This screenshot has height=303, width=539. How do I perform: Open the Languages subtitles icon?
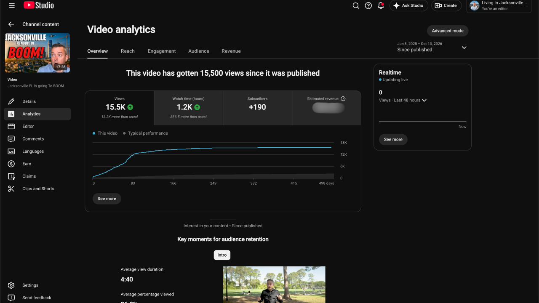point(11,151)
